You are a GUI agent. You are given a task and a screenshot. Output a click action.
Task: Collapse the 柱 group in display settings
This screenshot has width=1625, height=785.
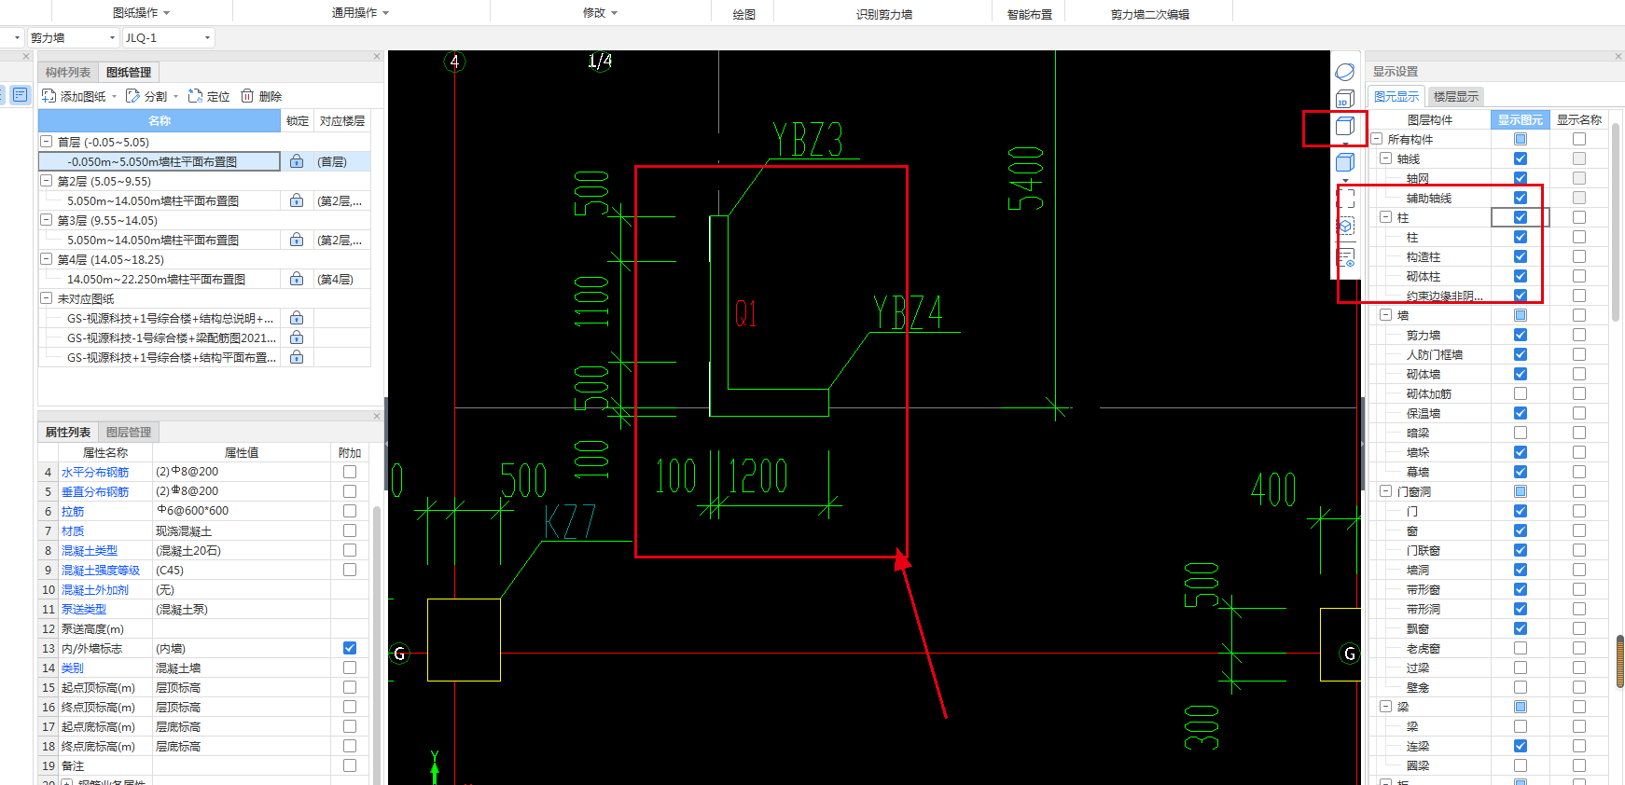coord(1386,217)
